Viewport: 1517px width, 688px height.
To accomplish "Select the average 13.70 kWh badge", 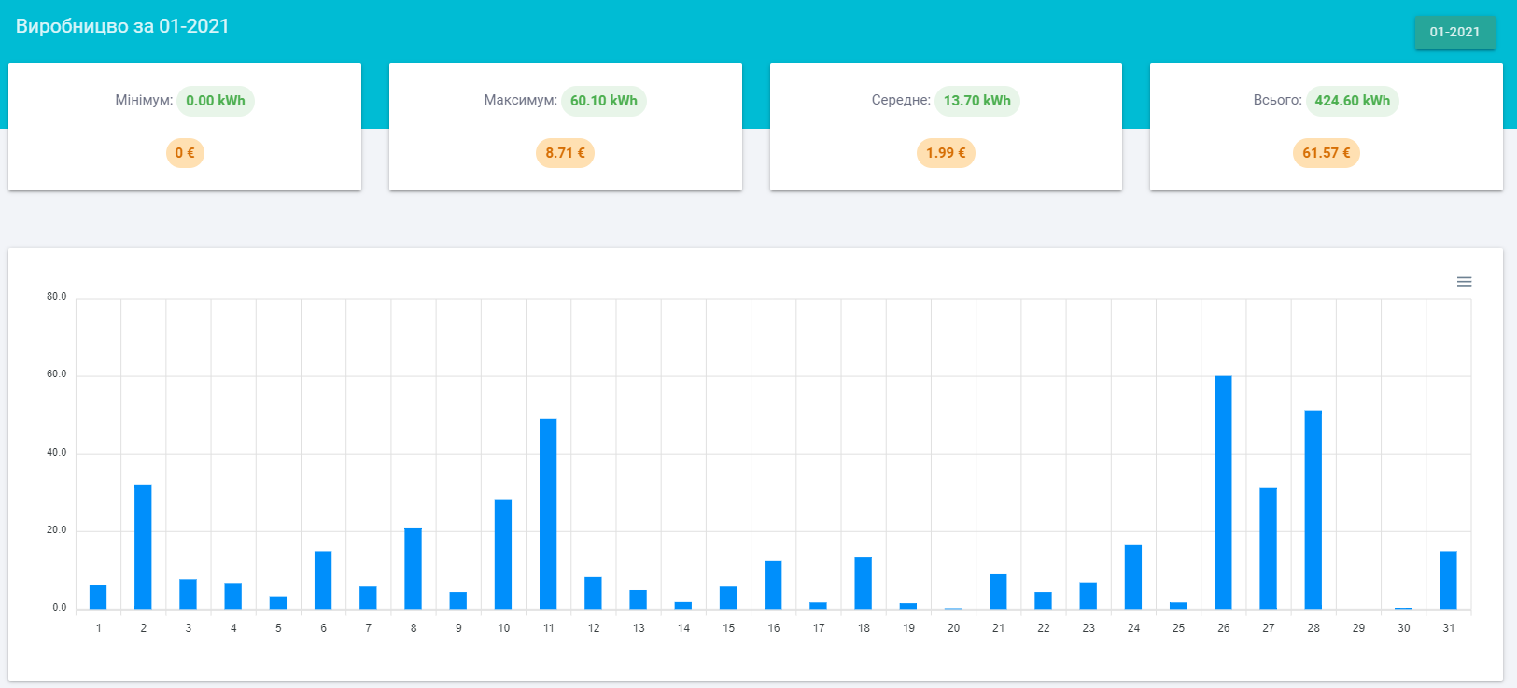I will pyautogui.click(x=977, y=101).
